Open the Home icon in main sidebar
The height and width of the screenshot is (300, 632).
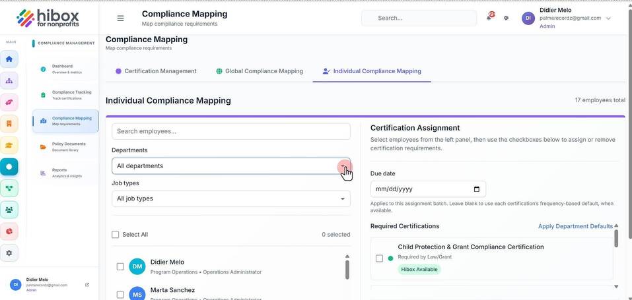(x=9, y=59)
